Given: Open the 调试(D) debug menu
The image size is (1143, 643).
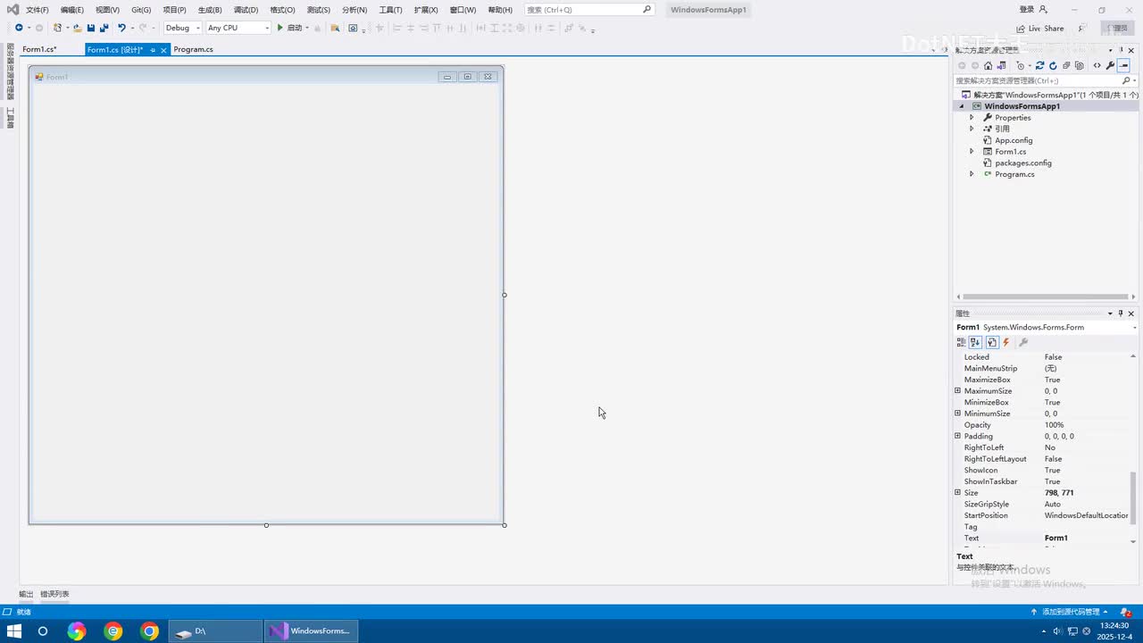Looking at the screenshot, I should point(246,10).
